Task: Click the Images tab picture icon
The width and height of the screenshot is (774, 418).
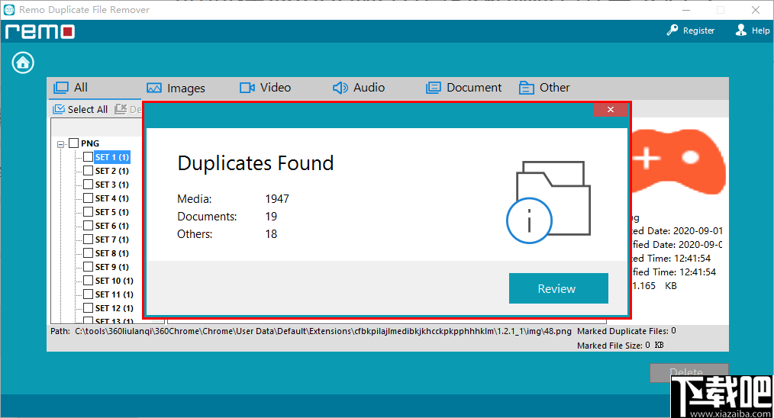Action: point(154,88)
